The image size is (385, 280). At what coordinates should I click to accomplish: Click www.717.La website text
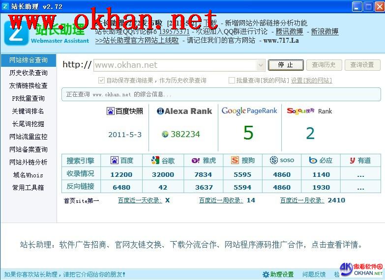pos(281,40)
